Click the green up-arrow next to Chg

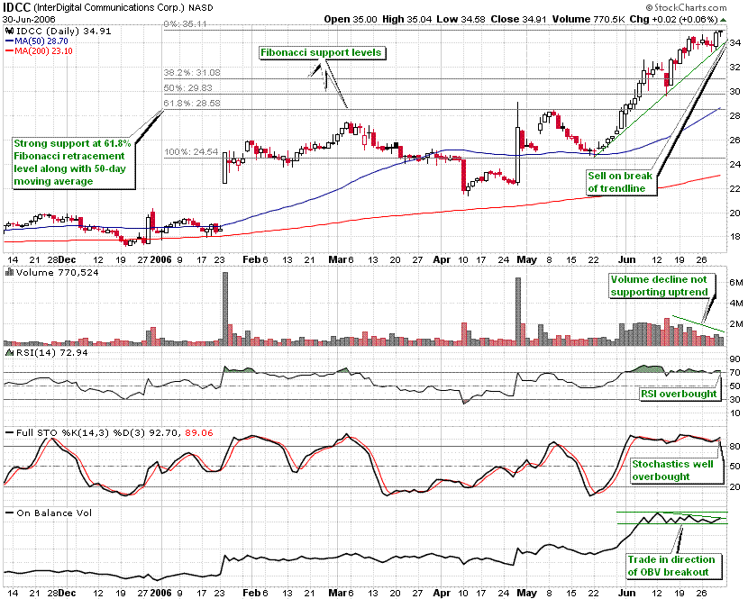point(723,20)
